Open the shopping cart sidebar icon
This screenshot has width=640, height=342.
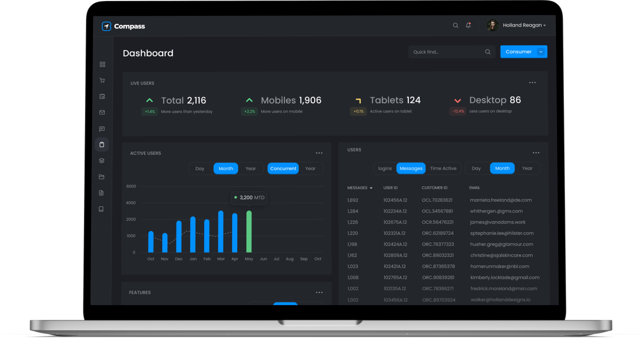click(x=102, y=81)
